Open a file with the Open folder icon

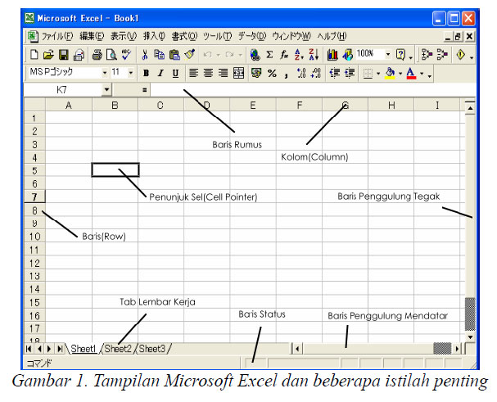(48, 55)
